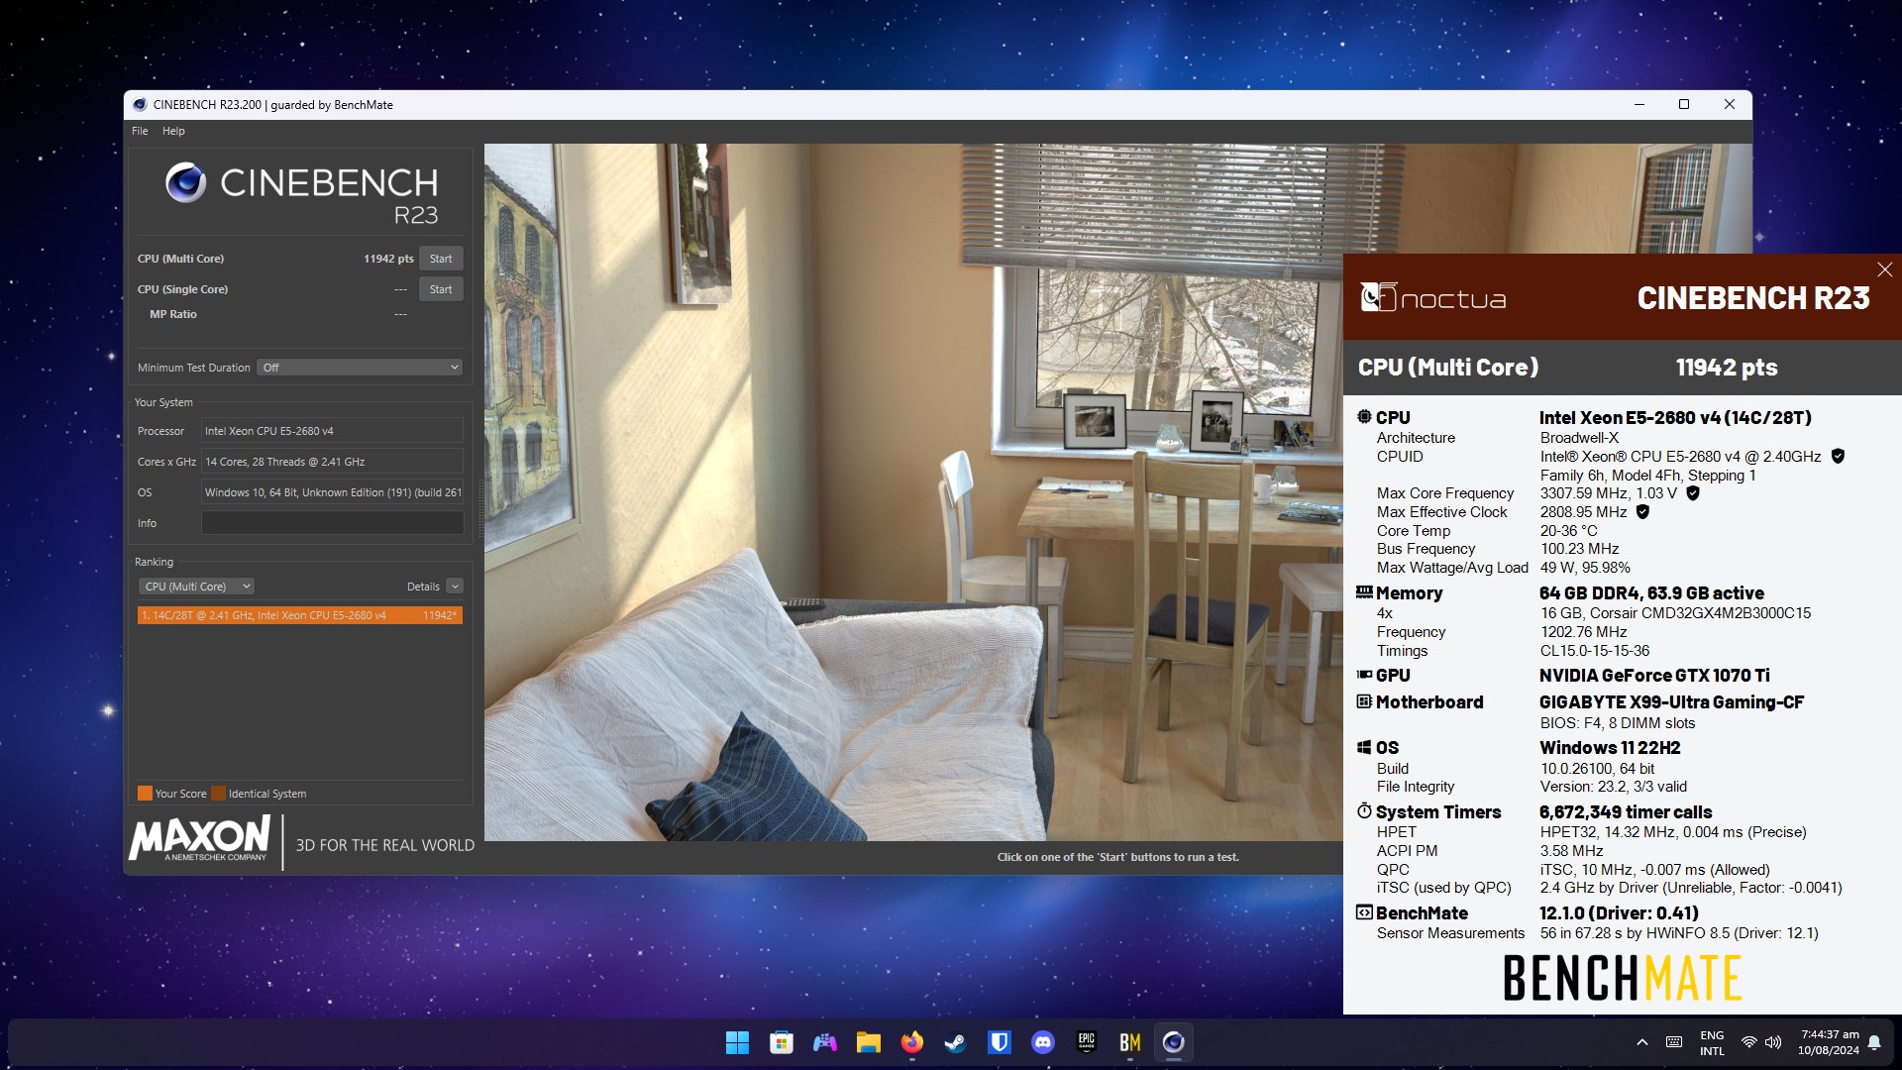Screen dimensions: 1902x1070
Task: Click the BenchMate section icon
Action: pos(1364,912)
